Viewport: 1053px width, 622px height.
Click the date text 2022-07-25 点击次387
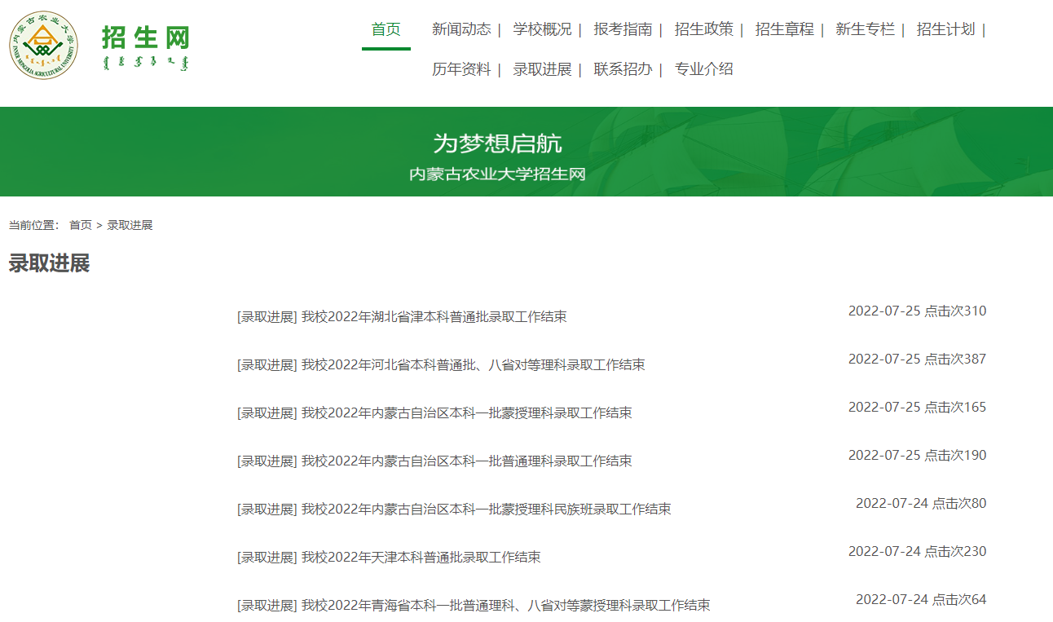(x=917, y=359)
